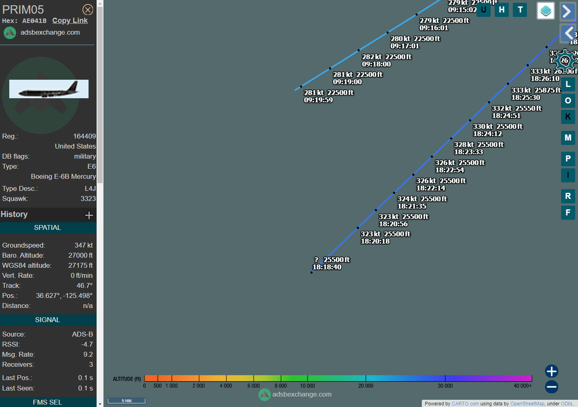Screen dimensions: 578x407
Task: Toggle the P map button
Action: (568, 159)
